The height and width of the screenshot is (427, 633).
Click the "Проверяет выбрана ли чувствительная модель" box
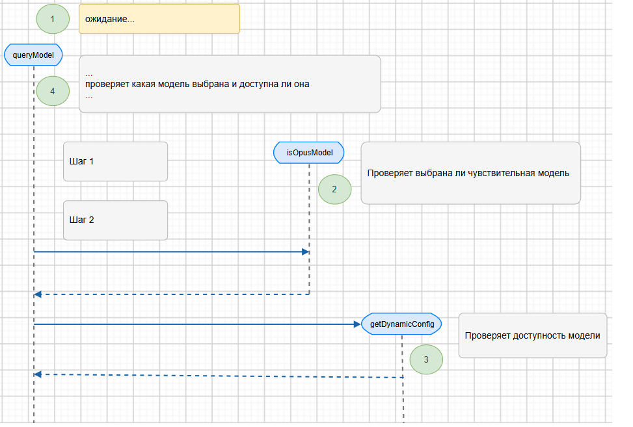tap(471, 173)
